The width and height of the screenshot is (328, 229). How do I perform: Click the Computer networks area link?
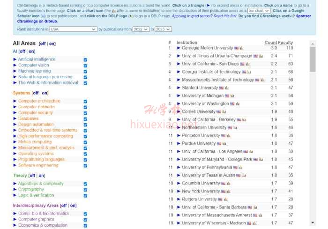click(37, 107)
